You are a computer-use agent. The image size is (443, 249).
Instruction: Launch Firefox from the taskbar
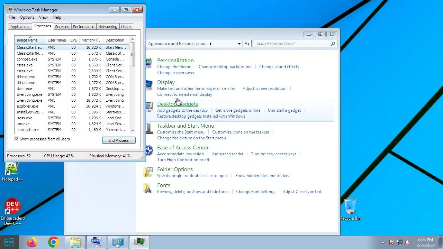[x=32, y=242]
